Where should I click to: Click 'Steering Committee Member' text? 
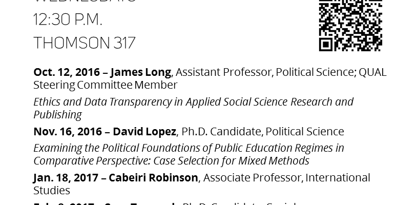106,85
